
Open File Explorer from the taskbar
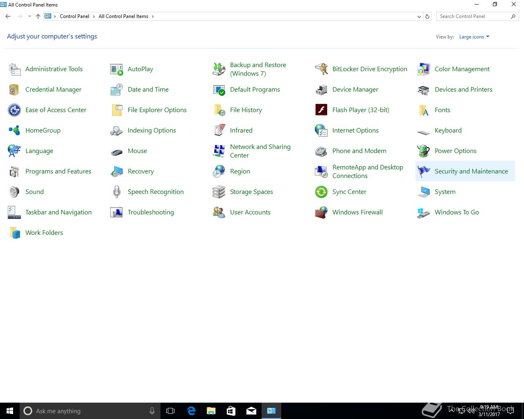211,411
